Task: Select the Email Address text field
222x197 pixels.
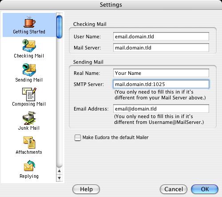Action: (x=161, y=109)
